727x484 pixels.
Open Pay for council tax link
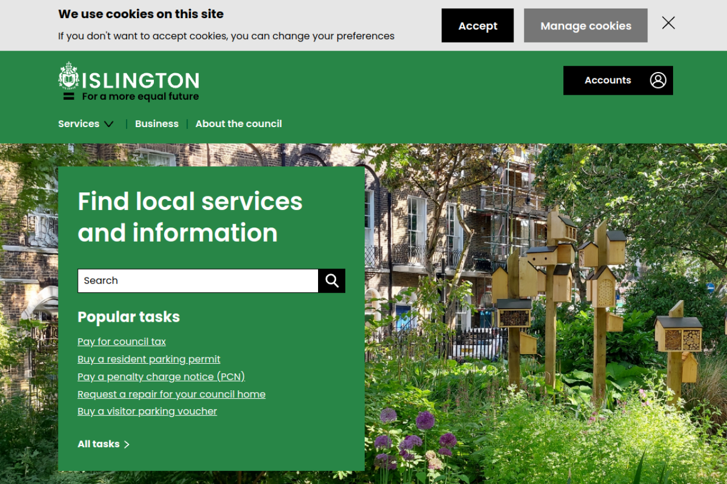(x=122, y=342)
